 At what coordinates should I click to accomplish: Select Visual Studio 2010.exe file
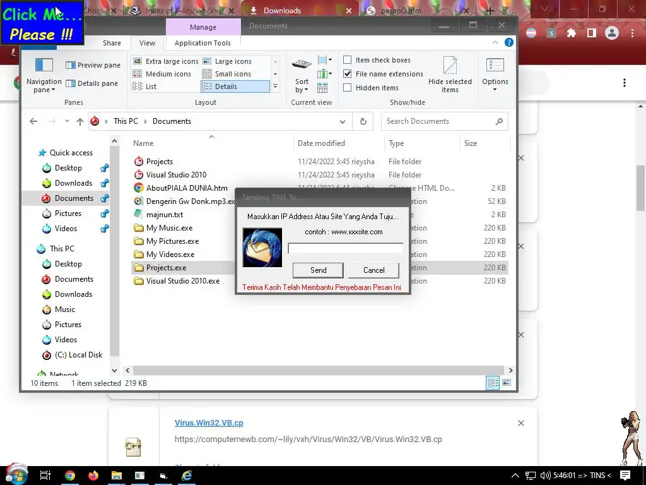pos(182,281)
